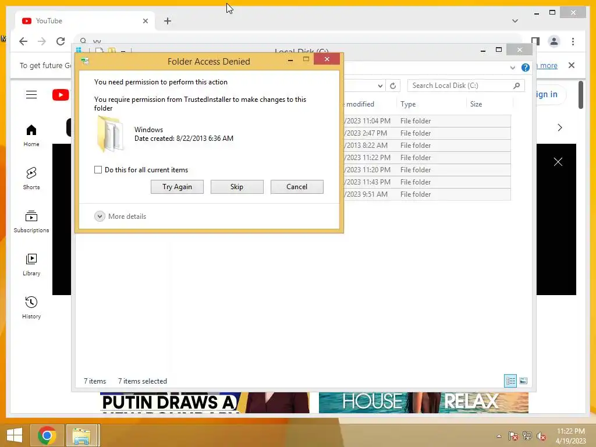Screen dimensions: 596x447
Task: Go back in Chrome browser
Action: 23,41
